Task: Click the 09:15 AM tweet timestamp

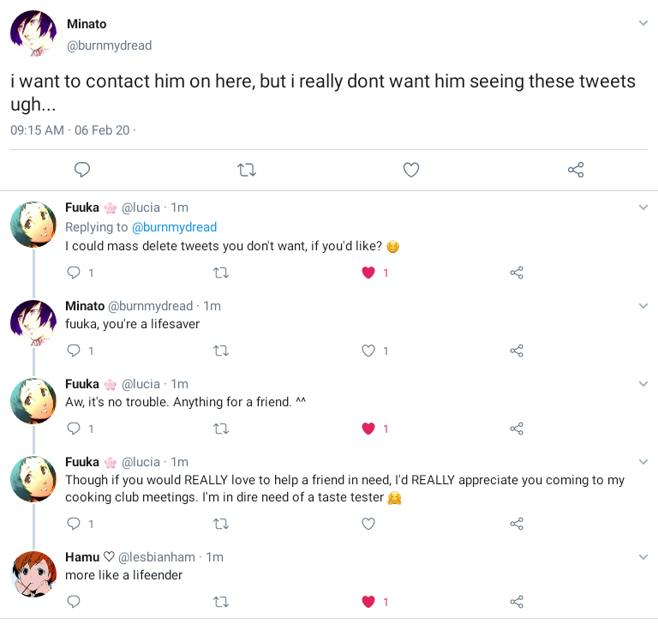Action: (x=37, y=129)
